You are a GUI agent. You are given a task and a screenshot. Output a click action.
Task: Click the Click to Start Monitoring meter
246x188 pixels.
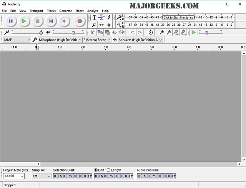pyautogui.click(x=178, y=18)
